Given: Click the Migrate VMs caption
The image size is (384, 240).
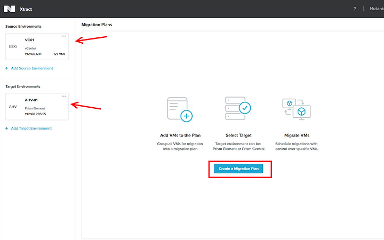Looking at the screenshot, I should pyautogui.click(x=297, y=135).
